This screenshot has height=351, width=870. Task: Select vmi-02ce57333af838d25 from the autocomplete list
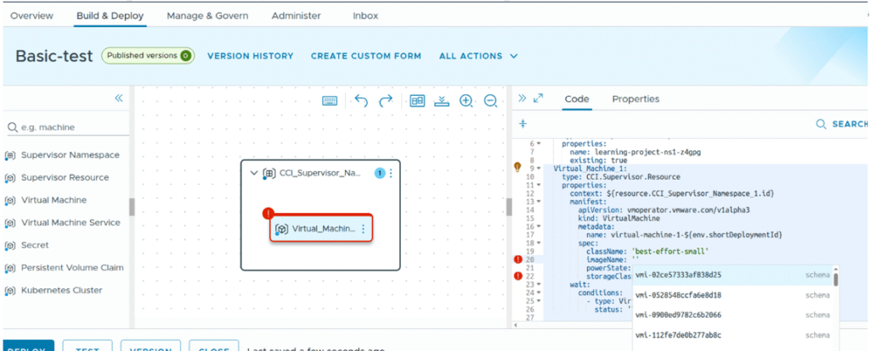tap(678, 275)
